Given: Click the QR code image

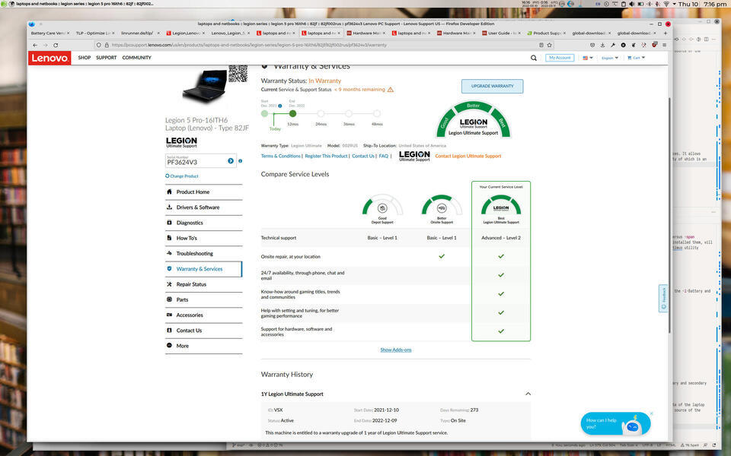Looking at the screenshot, I should click(238, 74).
